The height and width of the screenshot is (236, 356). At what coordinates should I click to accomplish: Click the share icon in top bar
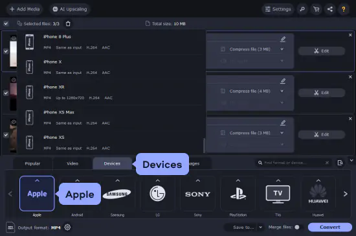pos(330,9)
